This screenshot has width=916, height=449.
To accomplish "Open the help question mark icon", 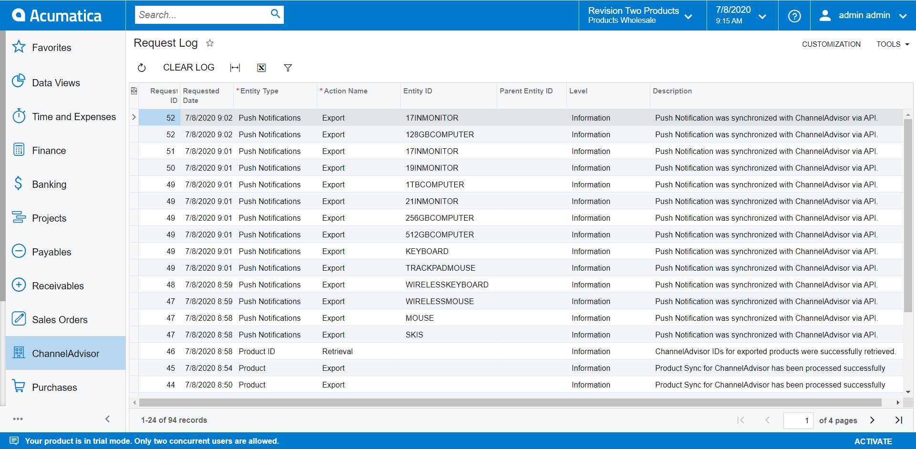I will point(794,16).
